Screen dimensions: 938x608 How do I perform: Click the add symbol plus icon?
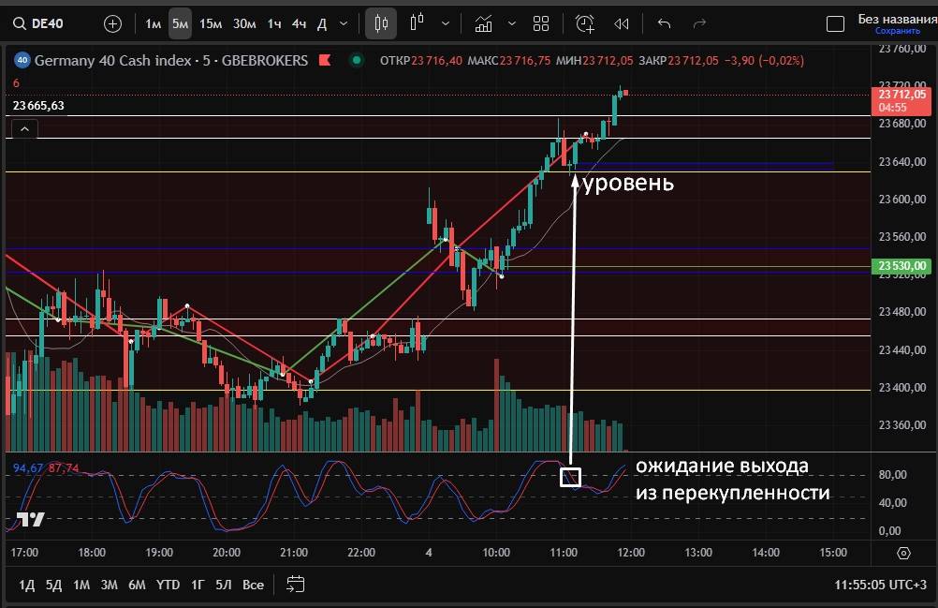pyautogui.click(x=112, y=23)
